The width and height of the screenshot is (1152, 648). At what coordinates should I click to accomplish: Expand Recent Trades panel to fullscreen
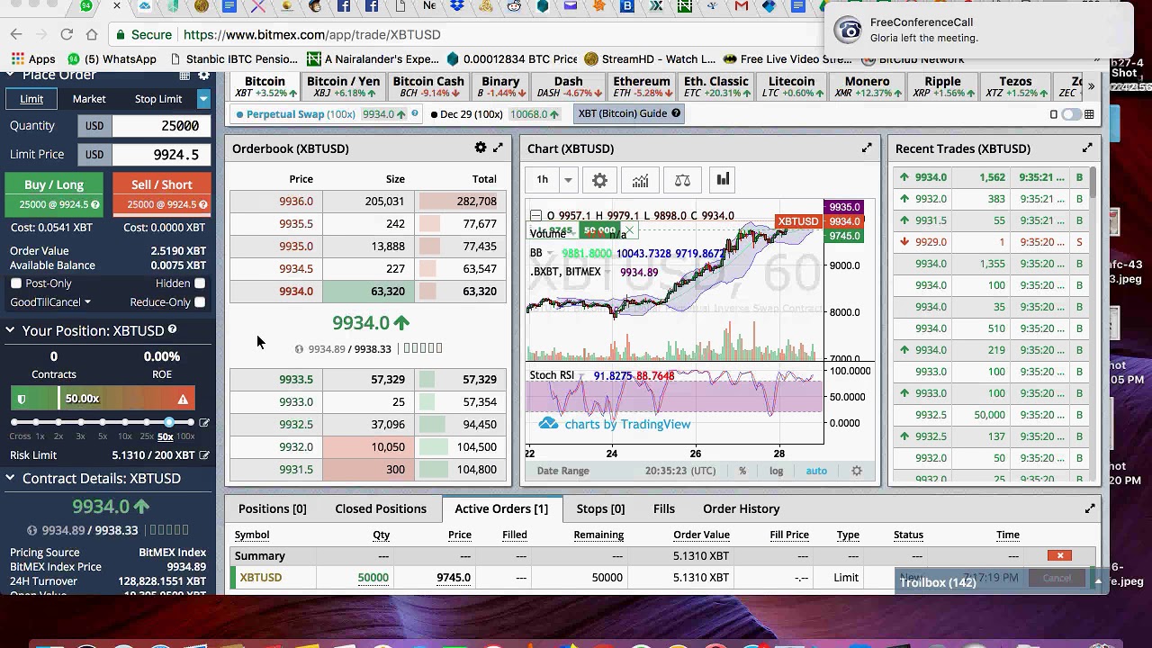pos(1087,148)
